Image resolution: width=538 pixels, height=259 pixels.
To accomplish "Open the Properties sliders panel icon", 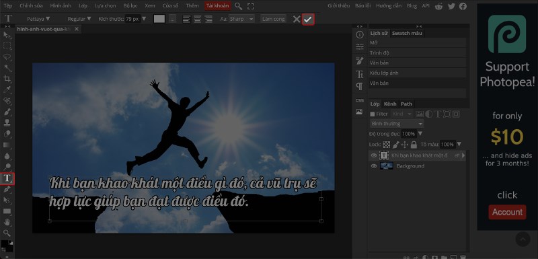I will (x=360, y=46).
